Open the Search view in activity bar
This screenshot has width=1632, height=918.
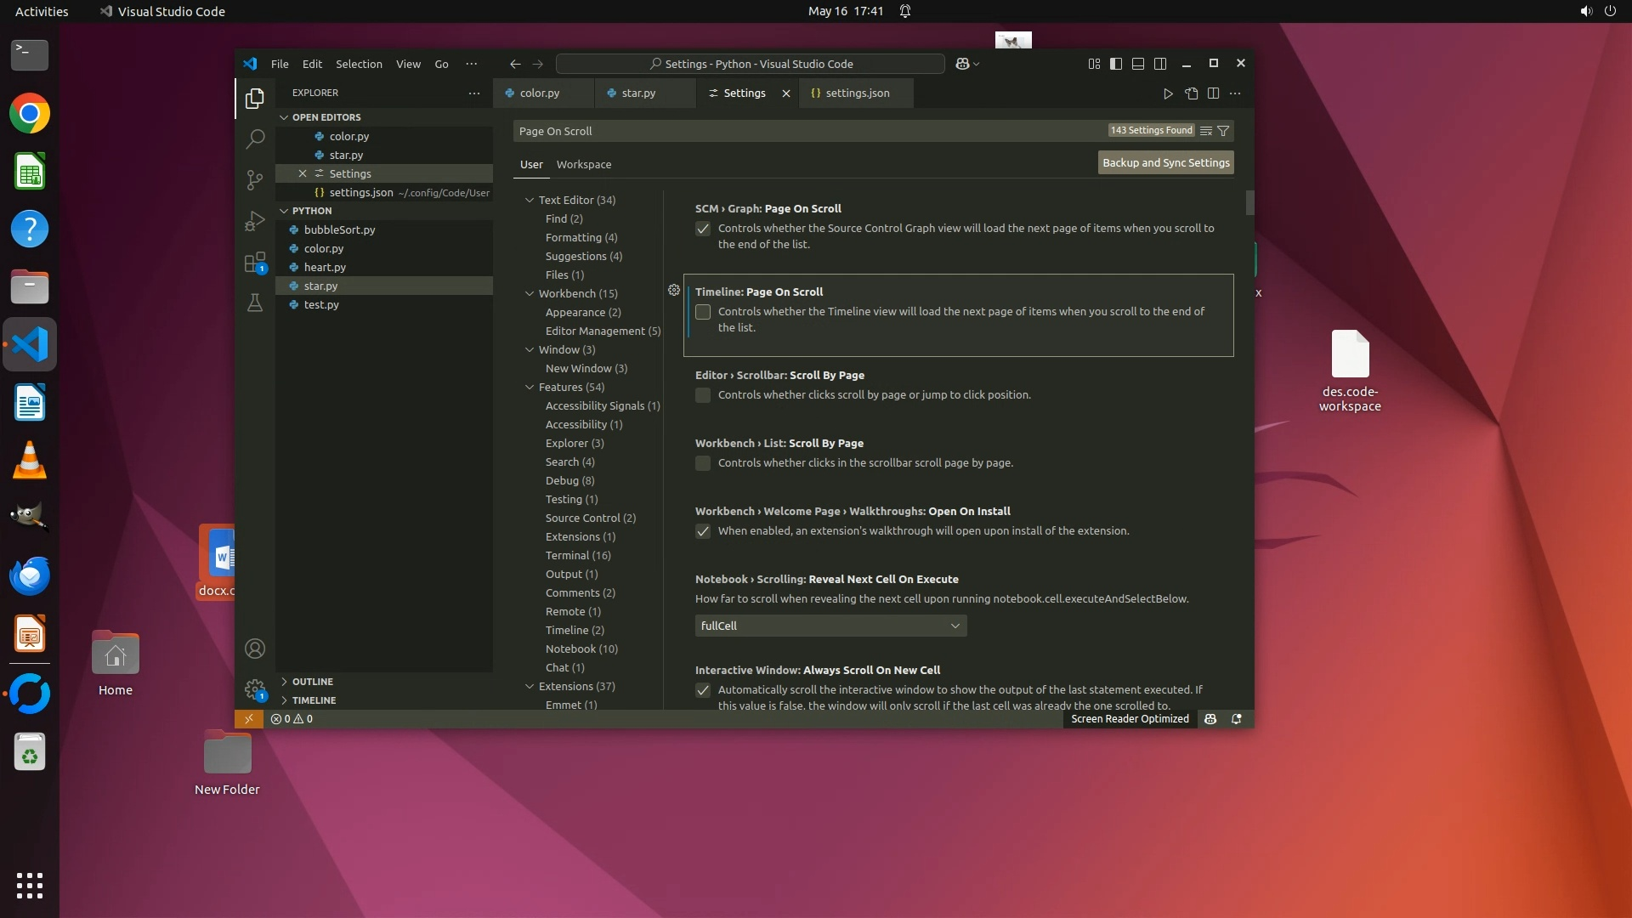click(254, 139)
